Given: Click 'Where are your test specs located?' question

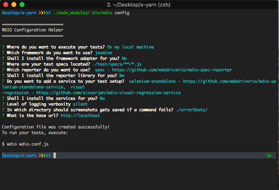Looking at the screenshot, I should point(49,64).
